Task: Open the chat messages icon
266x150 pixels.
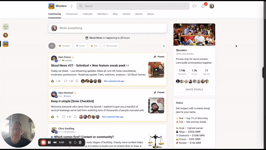Action: pos(194,6)
